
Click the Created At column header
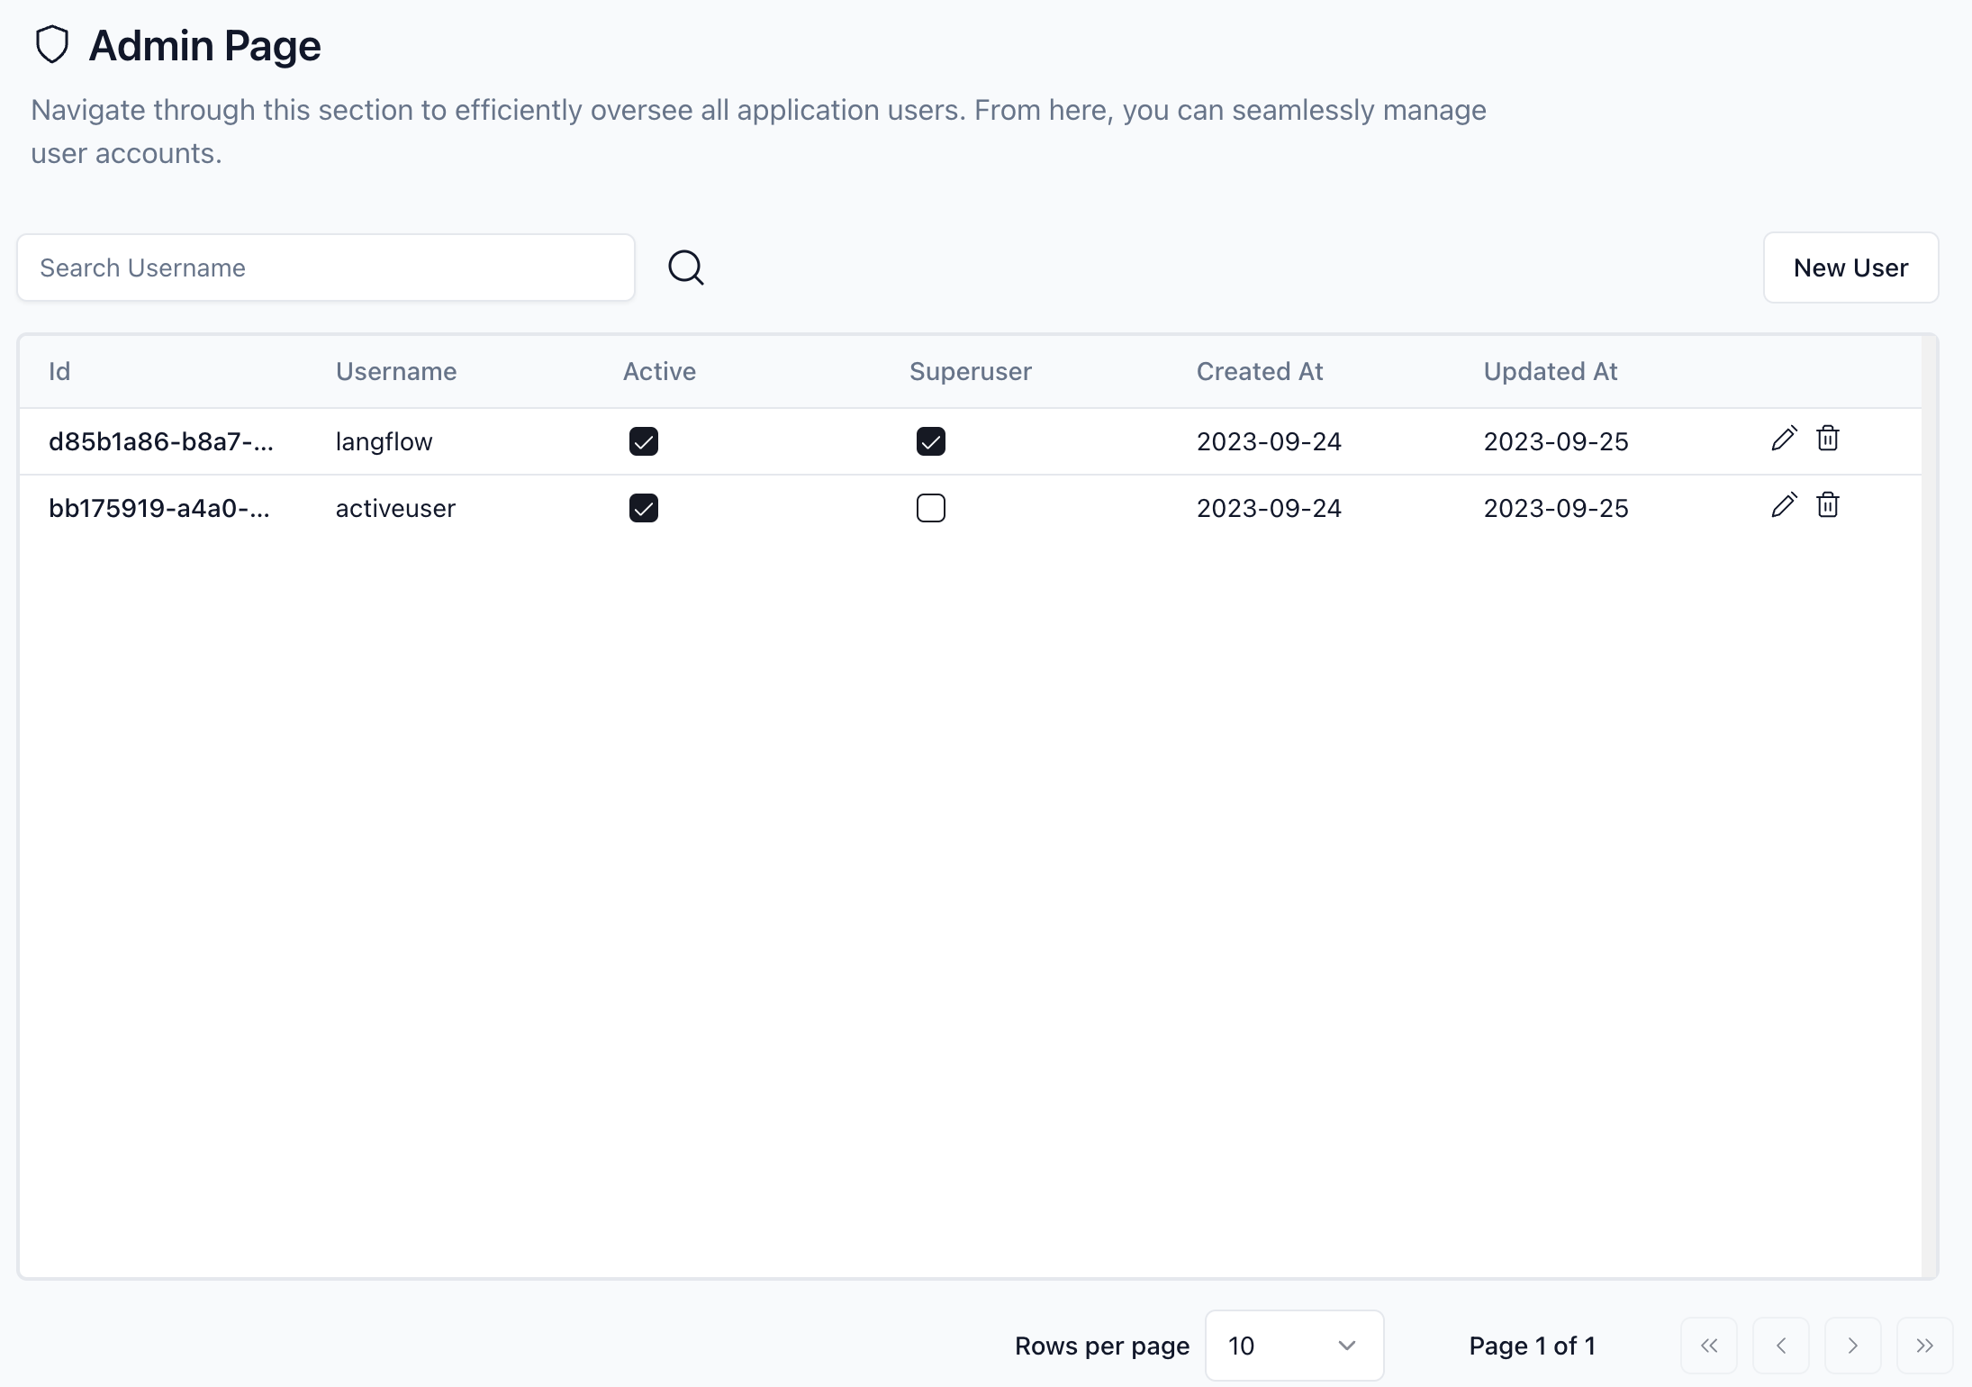1259,371
